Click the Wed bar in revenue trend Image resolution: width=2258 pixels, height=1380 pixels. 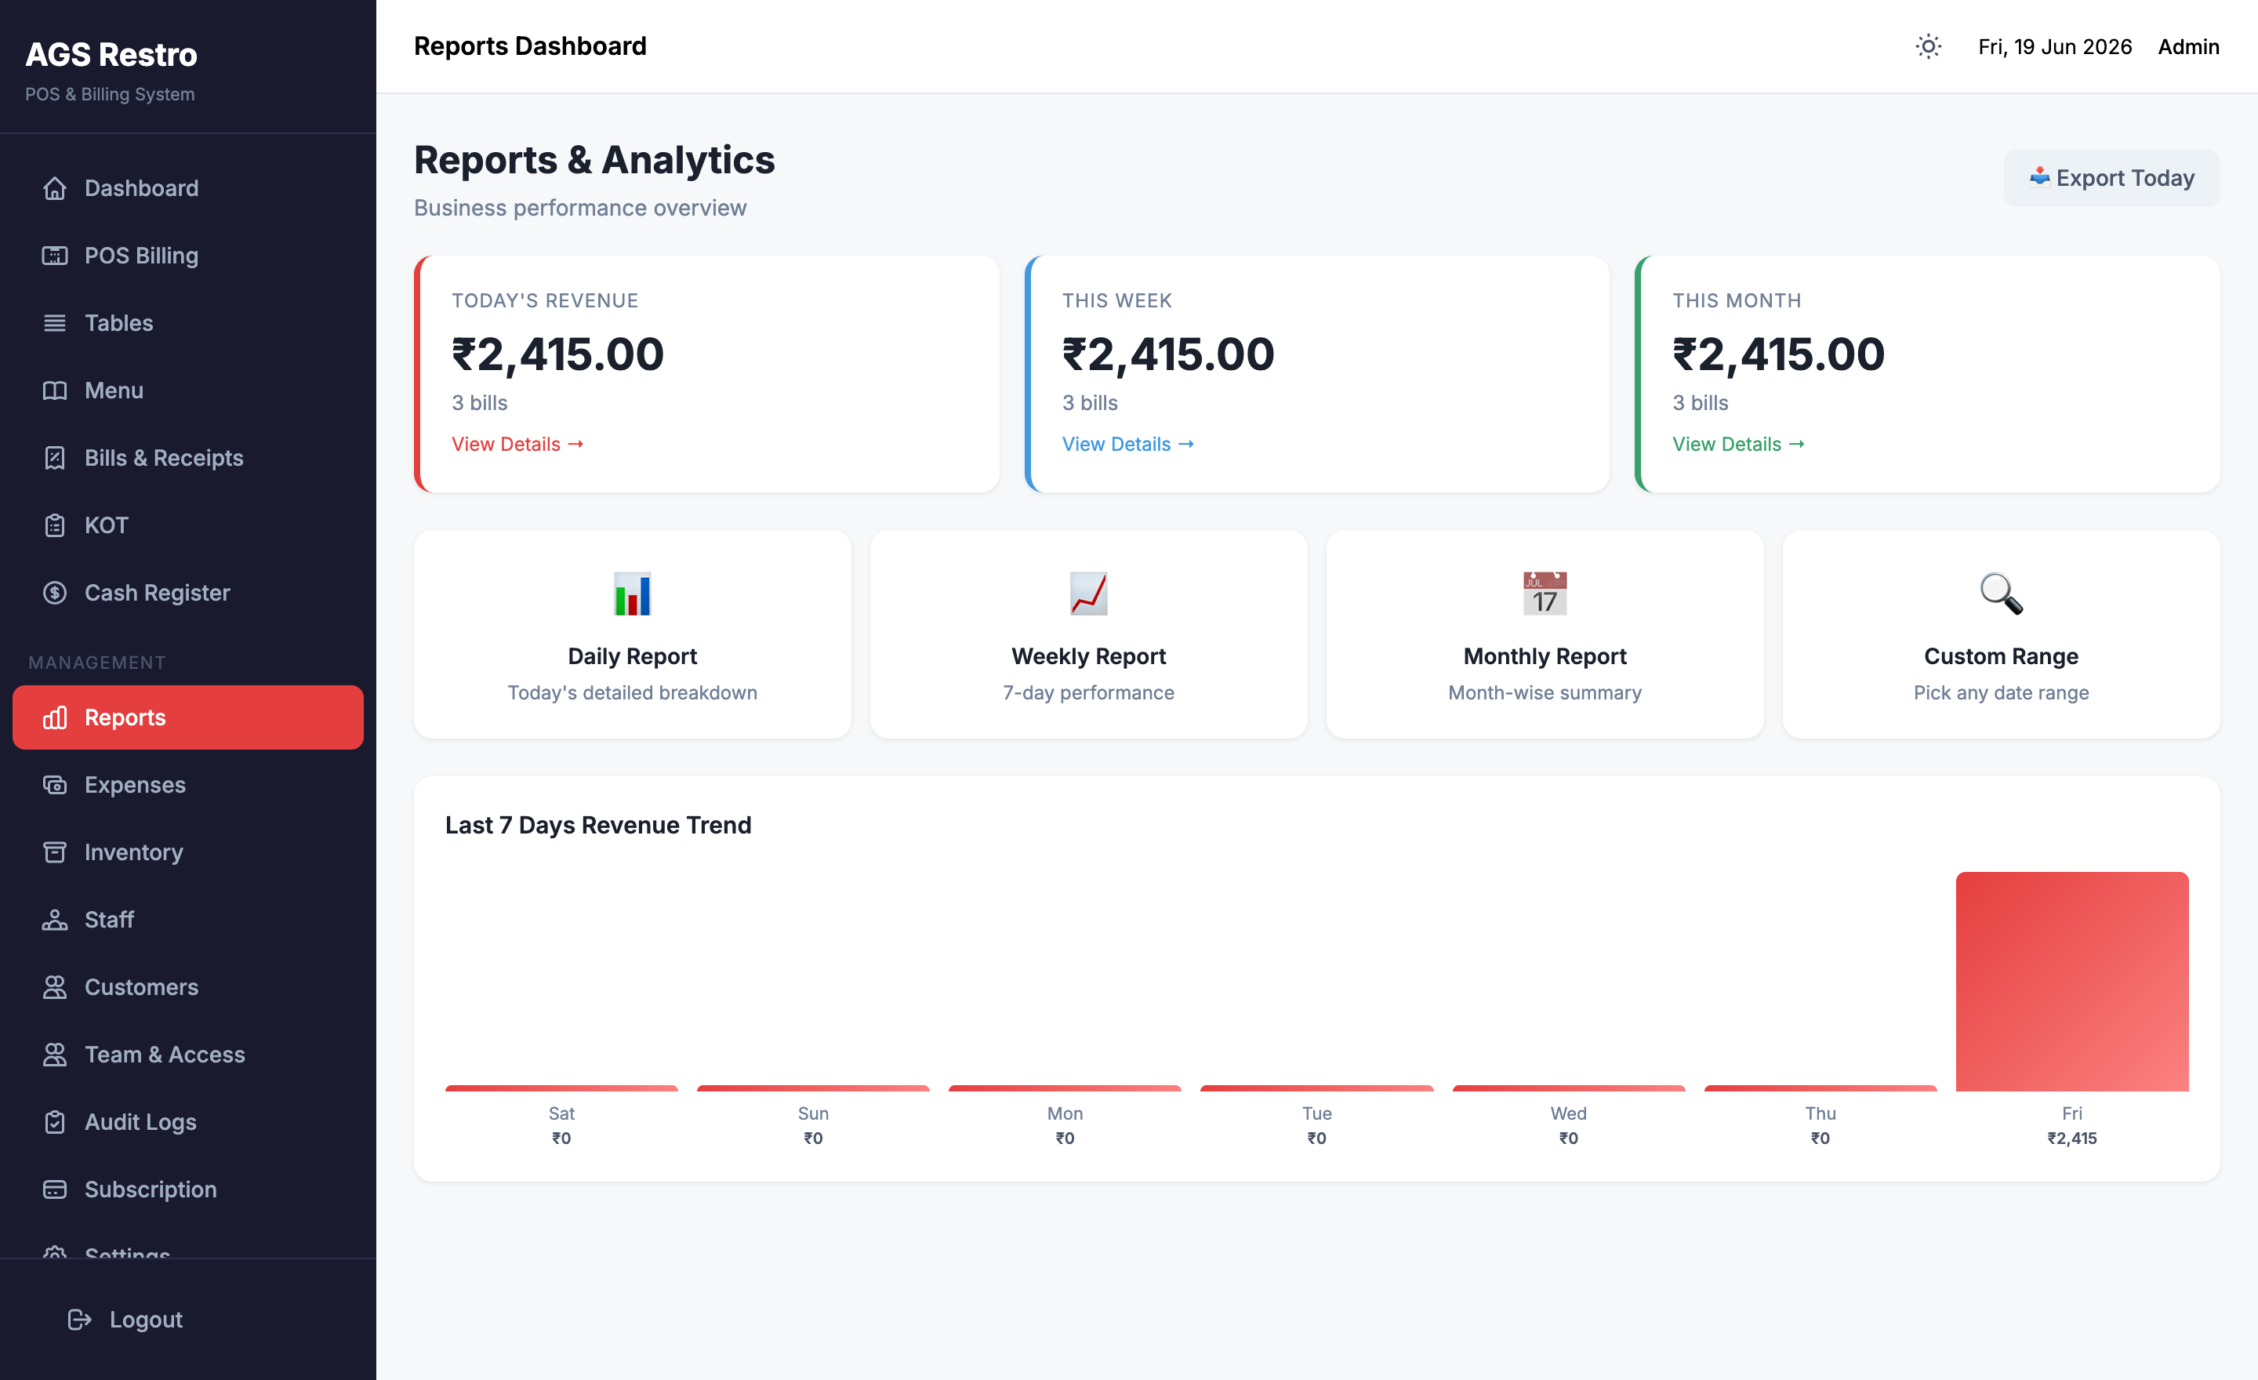point(1569,1088)
